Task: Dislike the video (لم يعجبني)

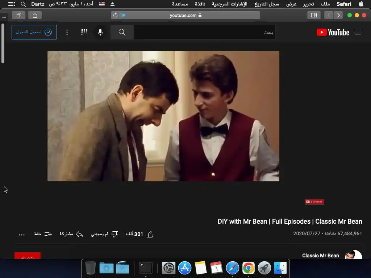Action: point(104,234)
